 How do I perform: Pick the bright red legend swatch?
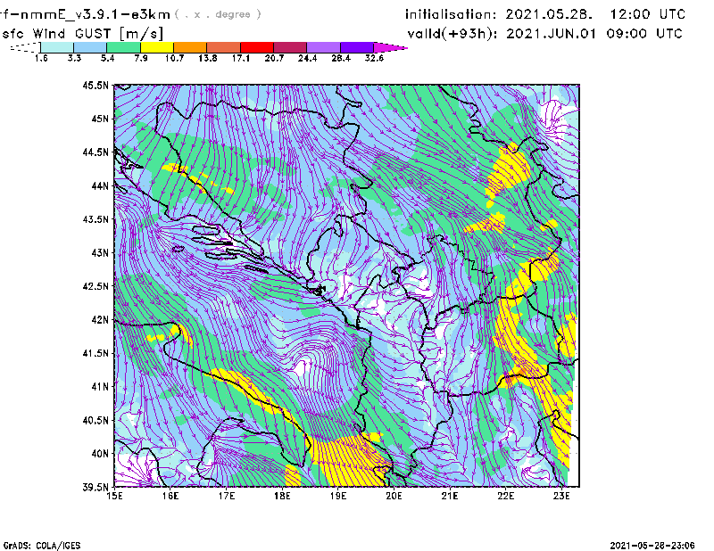click(257, 46)
